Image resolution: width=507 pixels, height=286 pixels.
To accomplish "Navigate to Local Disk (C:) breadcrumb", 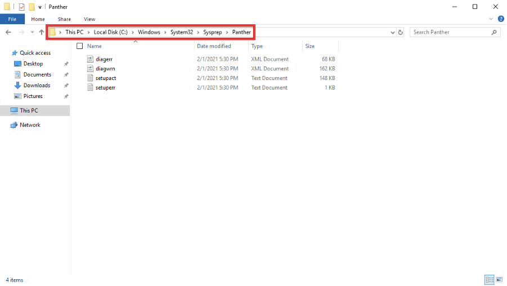I will (x=111, y=32).
